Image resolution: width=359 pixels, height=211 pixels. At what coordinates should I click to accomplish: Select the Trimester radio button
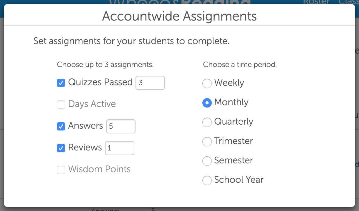pyautogui.click(x=207, y=142)
